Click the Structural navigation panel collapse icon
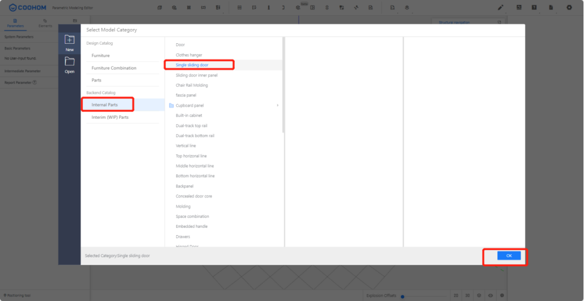This screenshot has height=301, width=584. point(500,22)
